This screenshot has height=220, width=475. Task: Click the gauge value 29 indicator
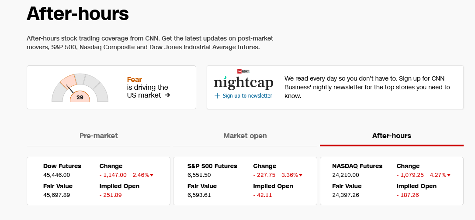coord(80,97)
